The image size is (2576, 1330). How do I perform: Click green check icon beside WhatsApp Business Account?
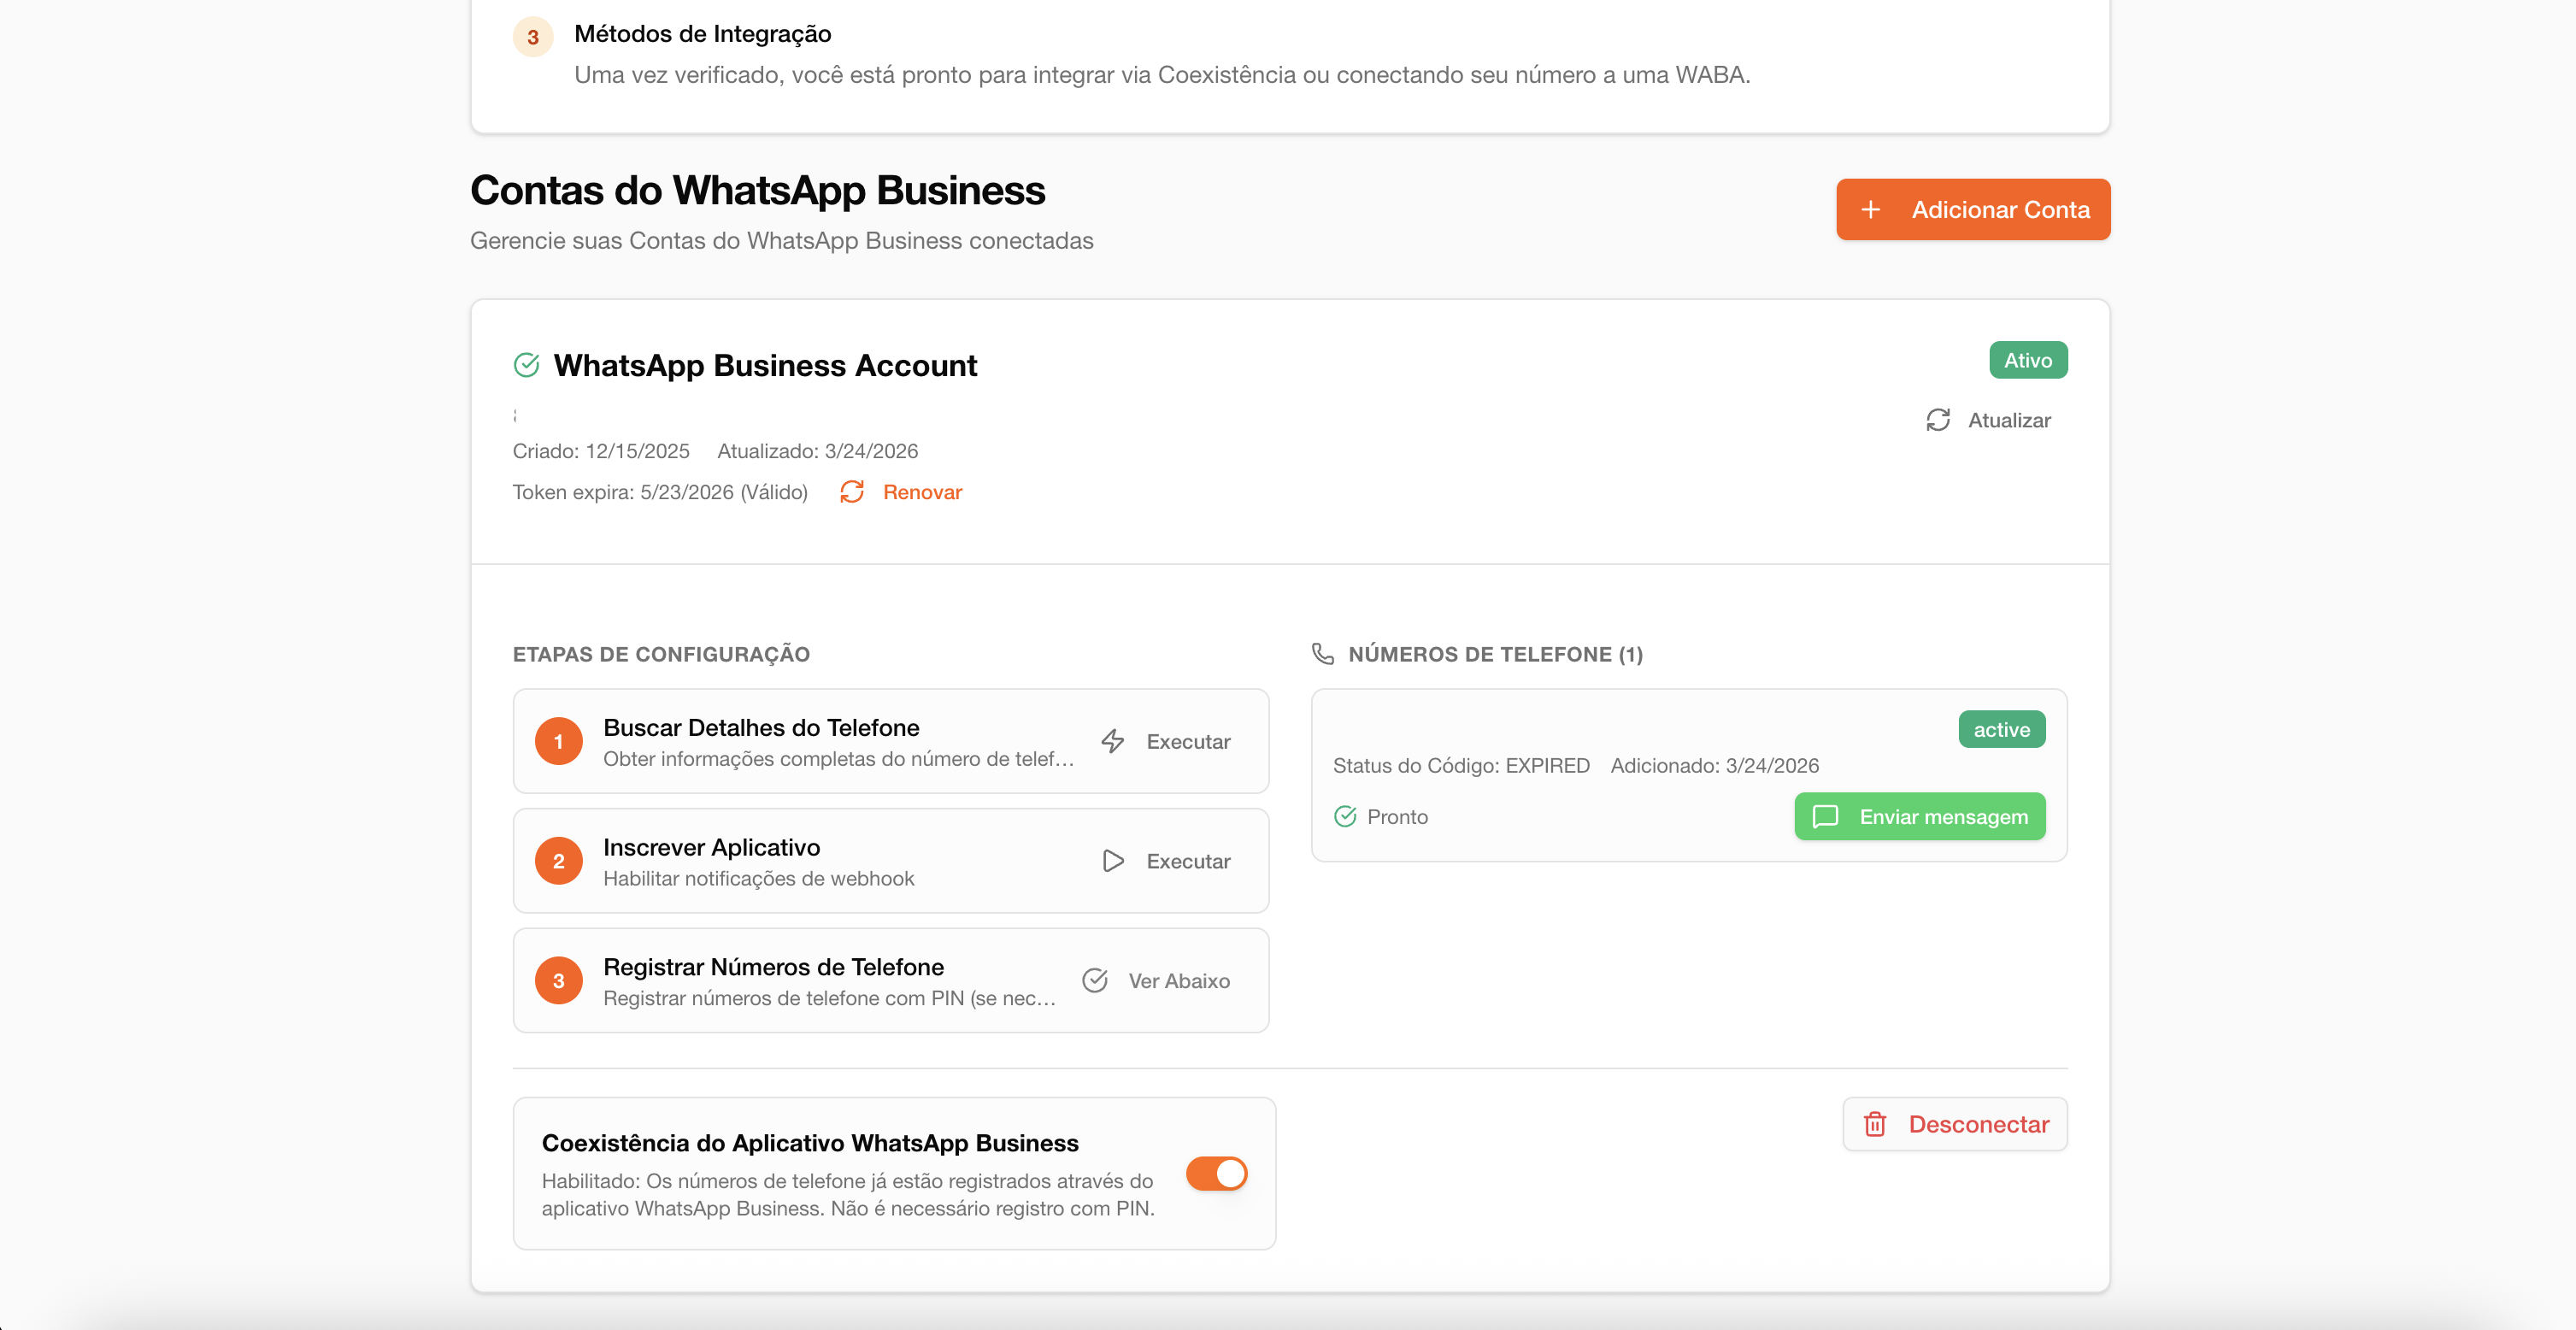coord(526,365)
